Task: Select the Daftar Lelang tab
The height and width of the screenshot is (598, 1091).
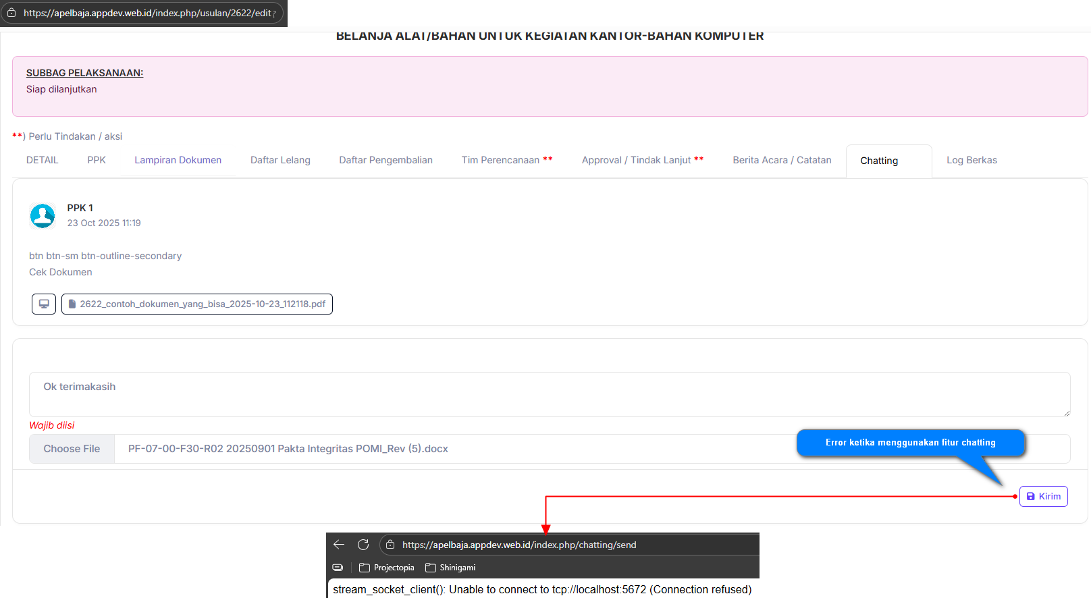Action: pyautogui.click(x=280, y=160)
